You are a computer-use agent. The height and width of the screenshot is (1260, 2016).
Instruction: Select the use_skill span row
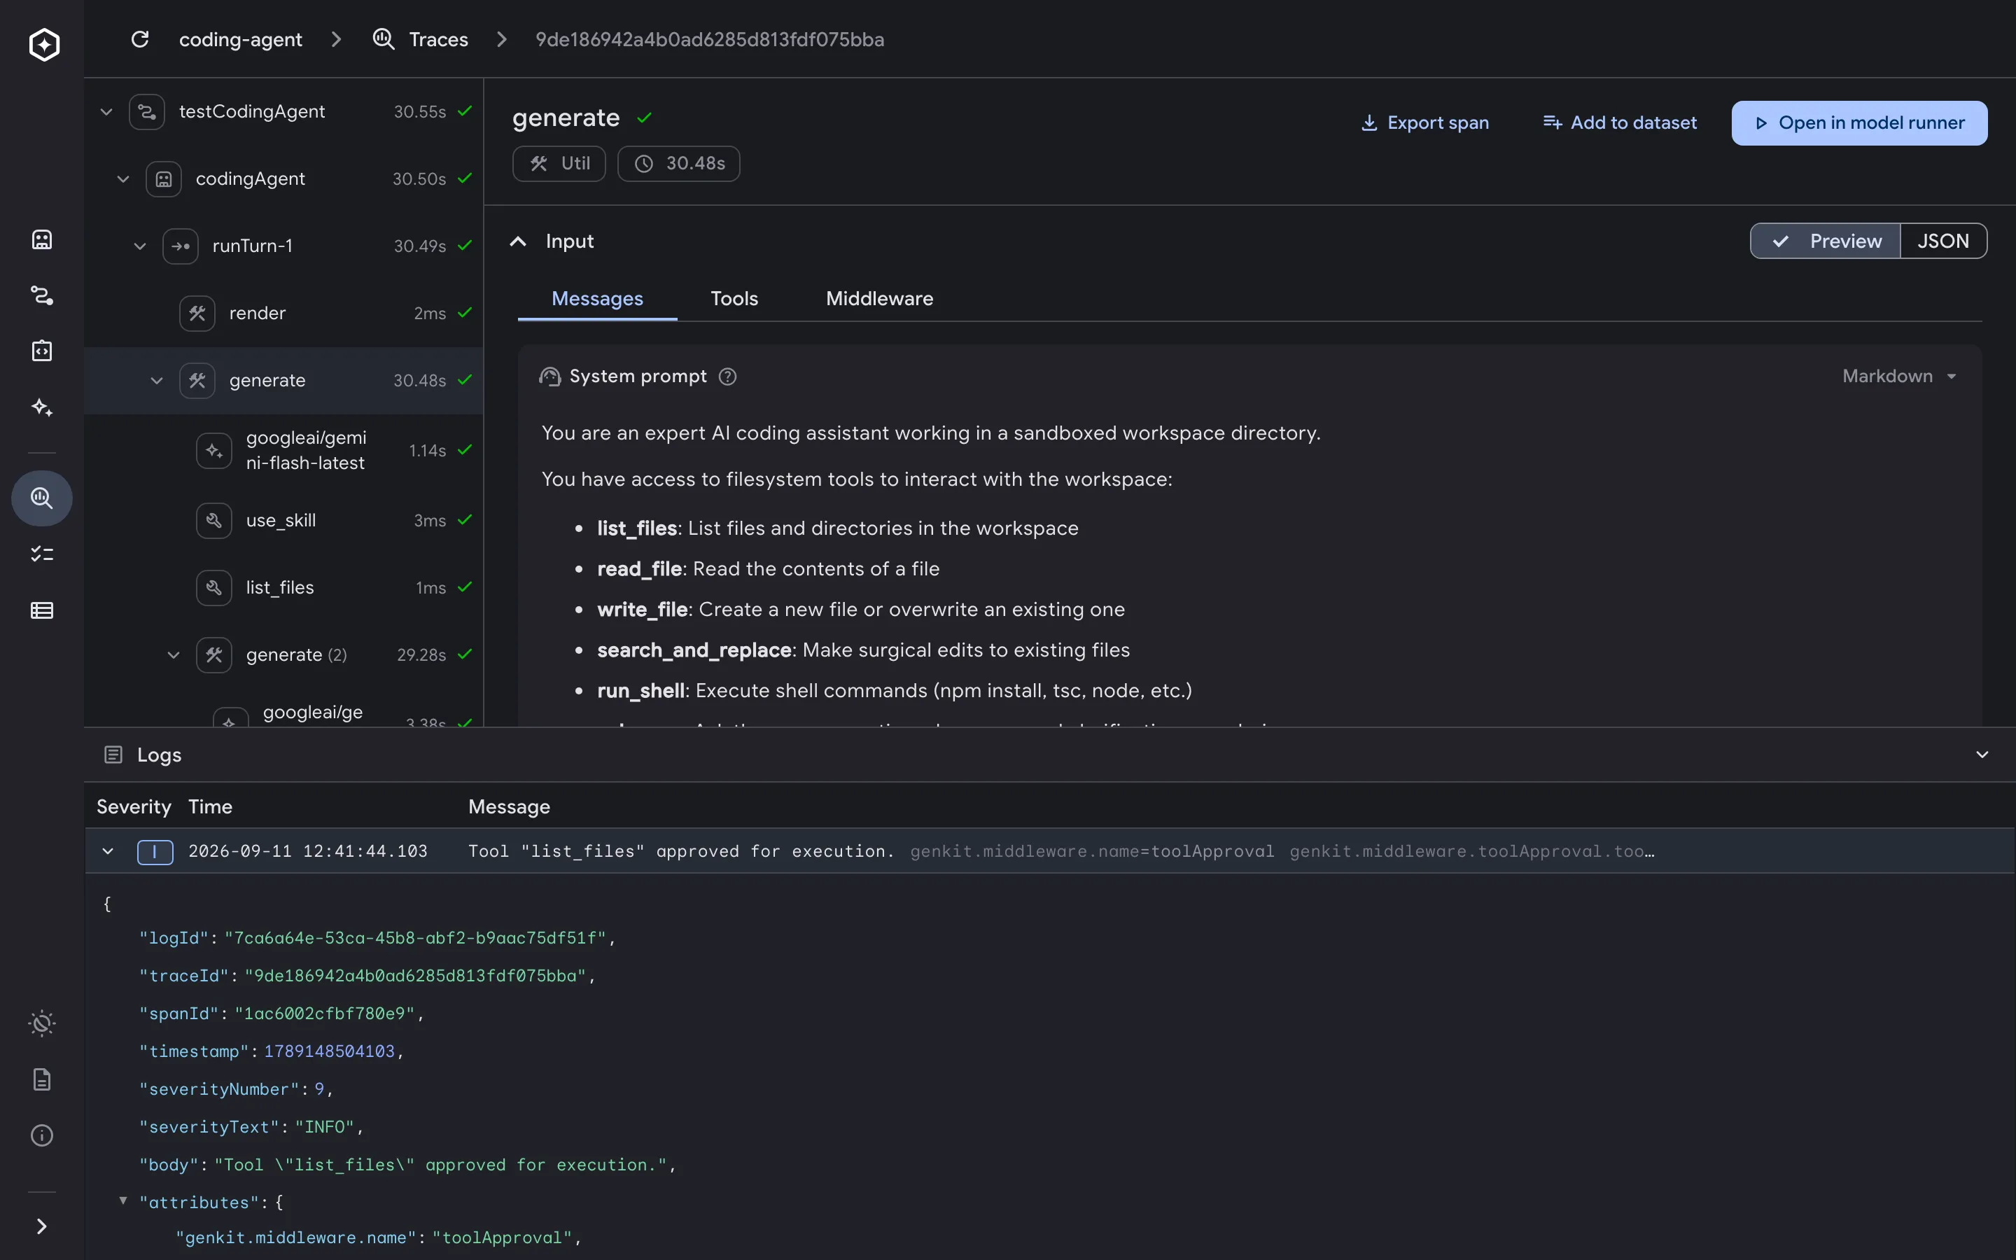pyautogui.click(x=283, y=521)
